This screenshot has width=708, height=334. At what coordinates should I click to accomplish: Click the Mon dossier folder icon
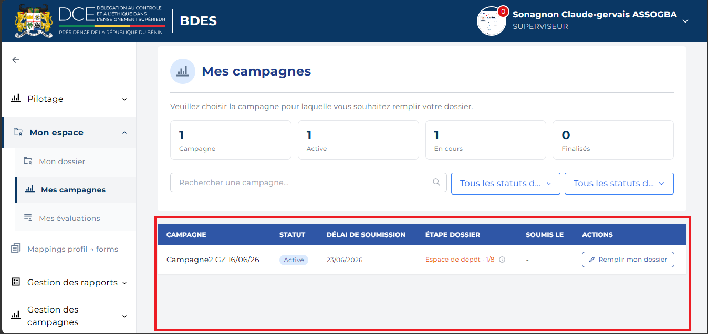coord(28,161)
